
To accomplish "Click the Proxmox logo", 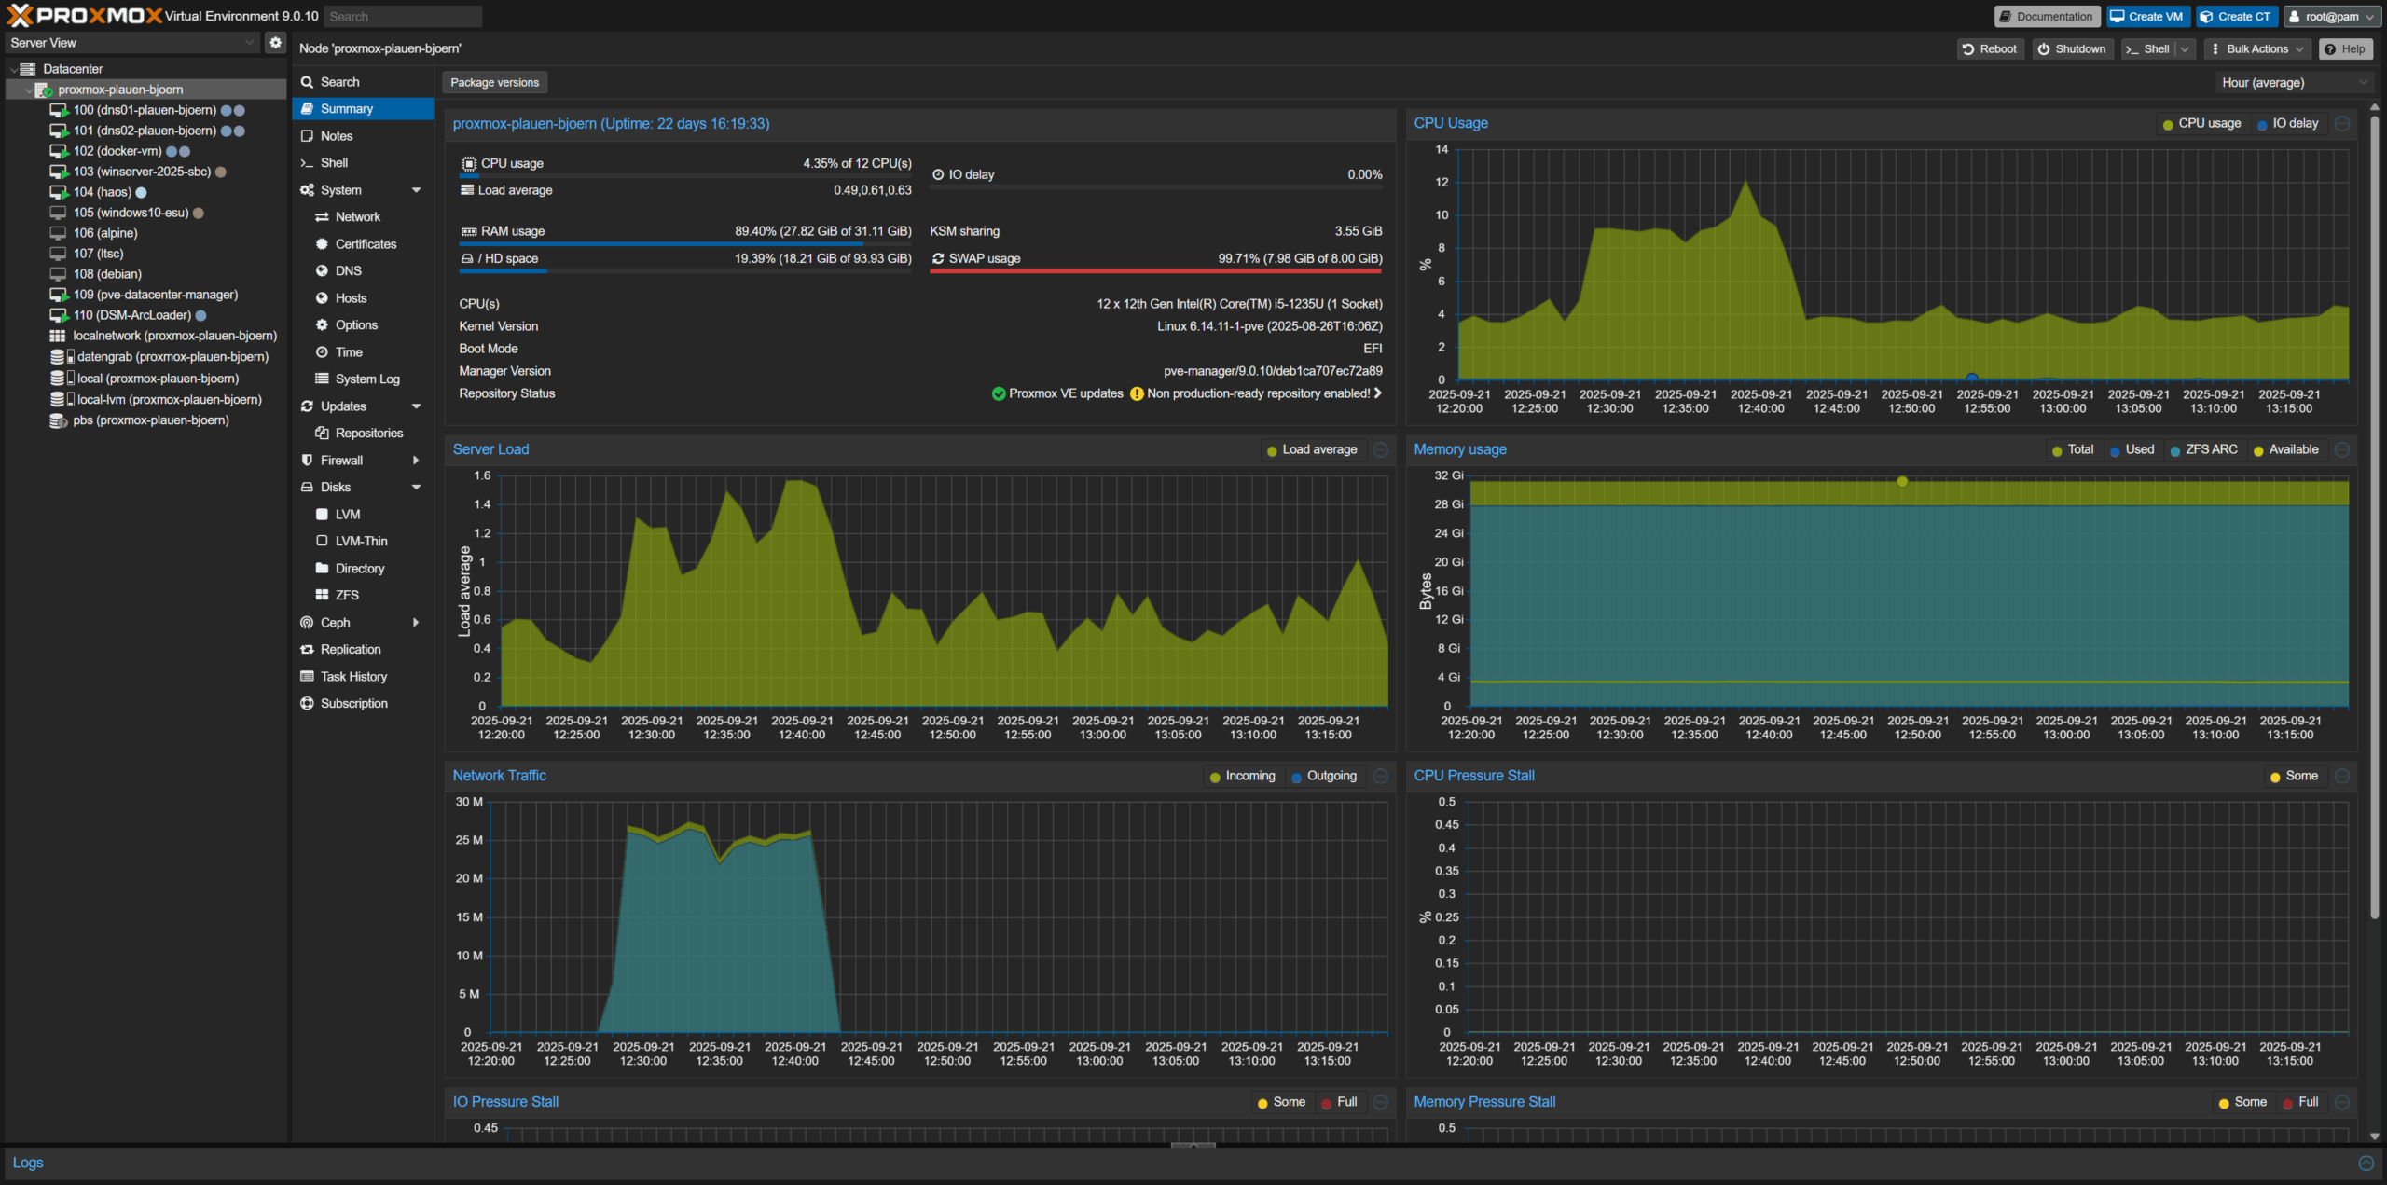I will [84, 16].
